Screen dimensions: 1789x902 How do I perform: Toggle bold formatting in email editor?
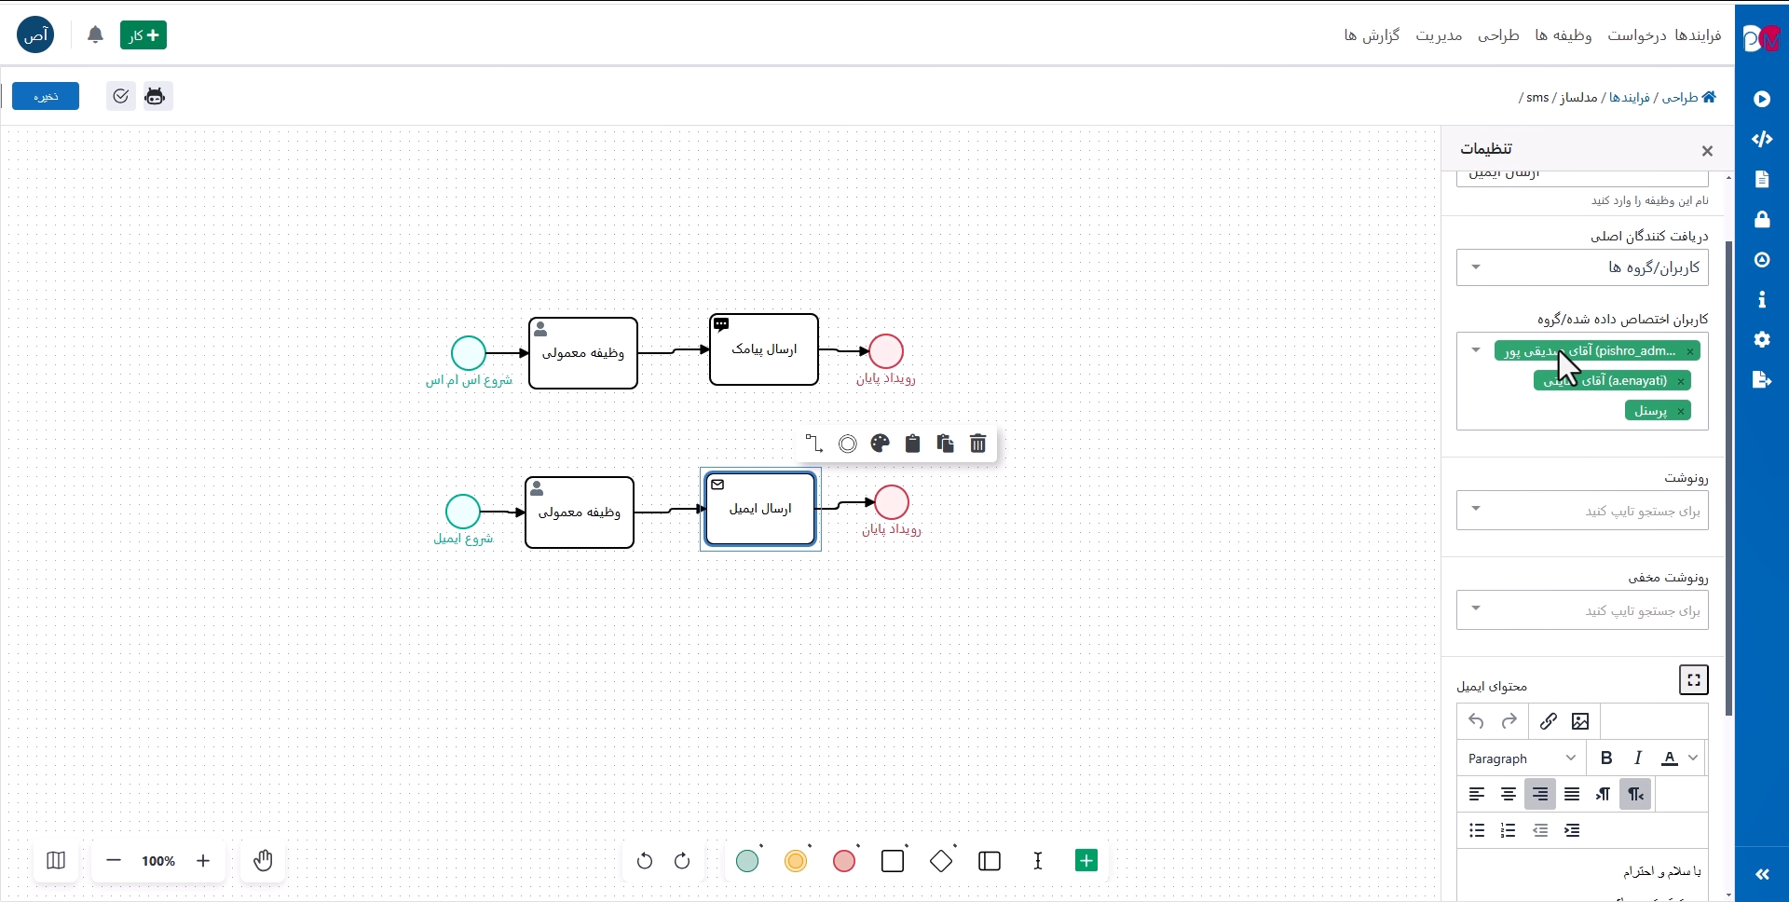[x=1605, y=758]
